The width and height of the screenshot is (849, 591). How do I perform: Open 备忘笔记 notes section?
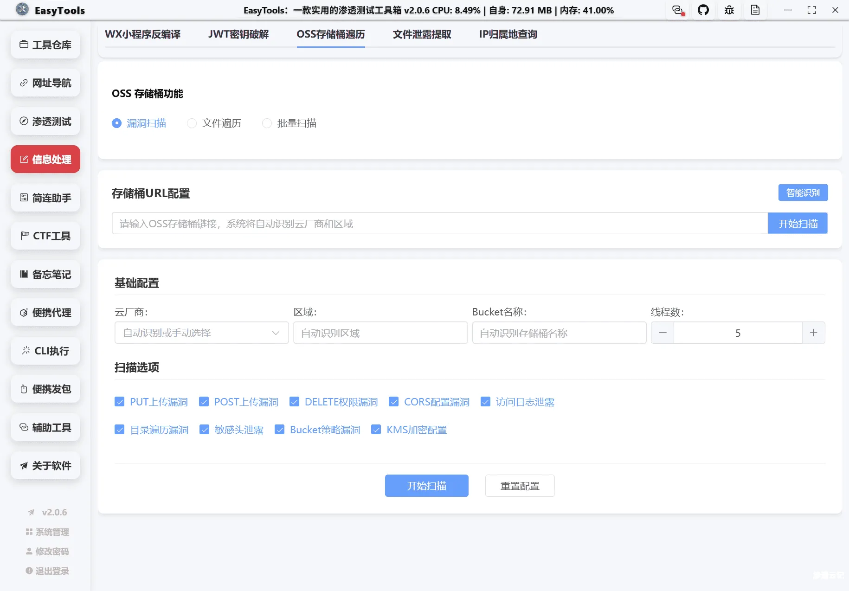[x=45, y=274]
